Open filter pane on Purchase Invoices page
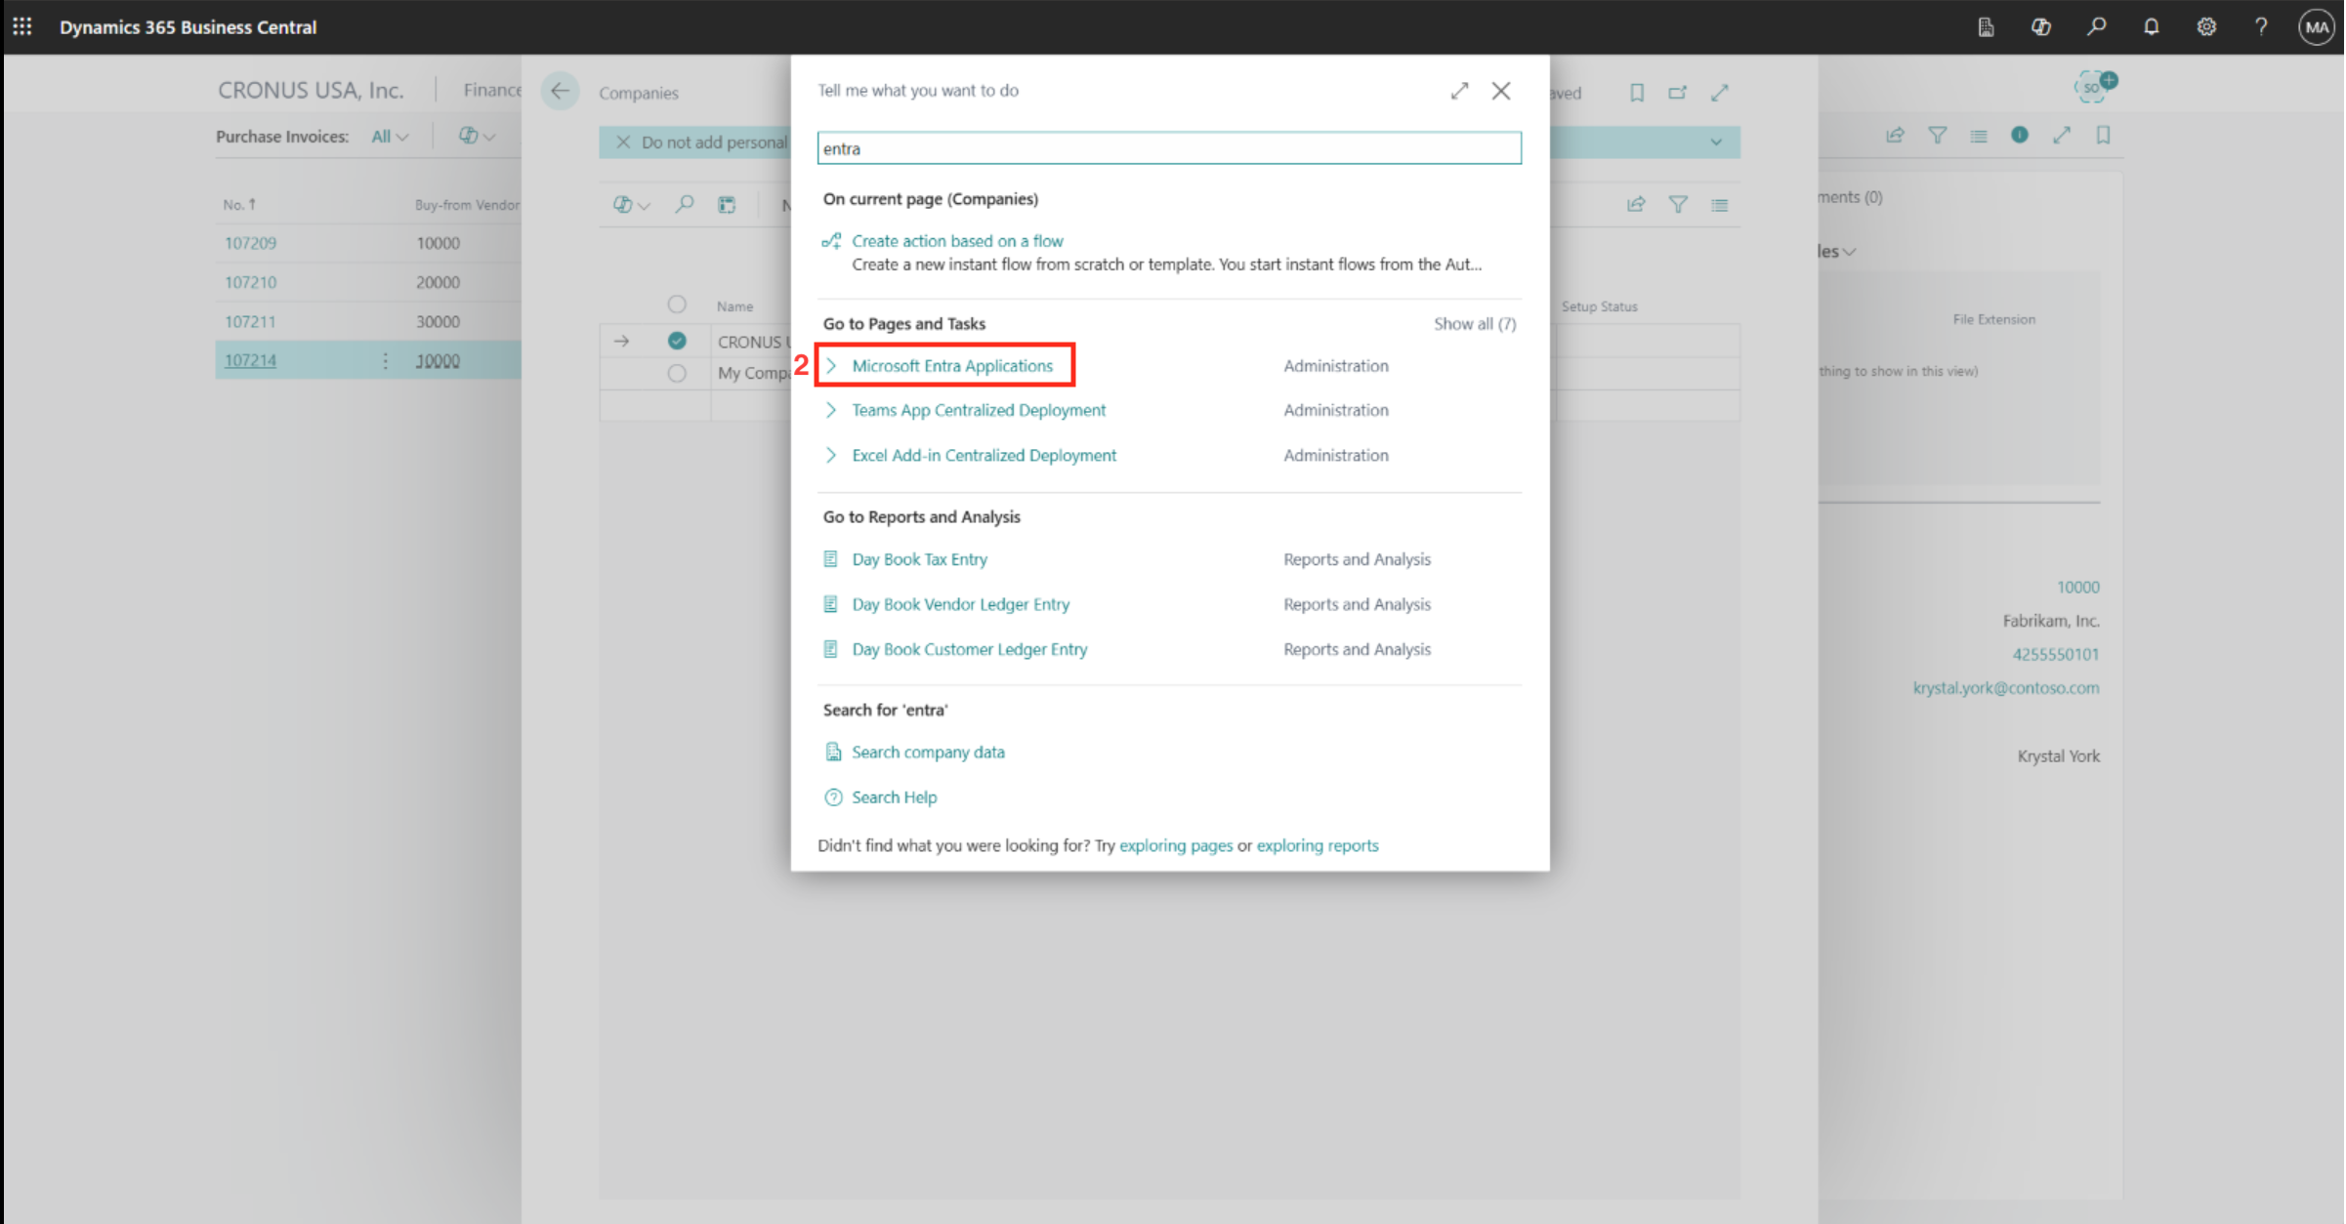This screenshot has height=1224, width=2346. [x=1937, y=136]
